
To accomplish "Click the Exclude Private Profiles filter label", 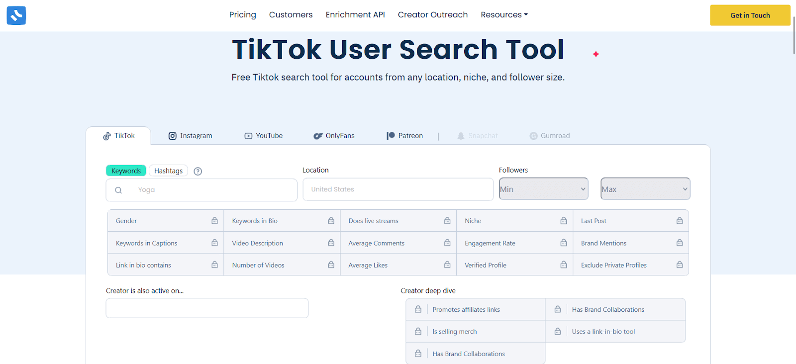I will pos(614,265).
